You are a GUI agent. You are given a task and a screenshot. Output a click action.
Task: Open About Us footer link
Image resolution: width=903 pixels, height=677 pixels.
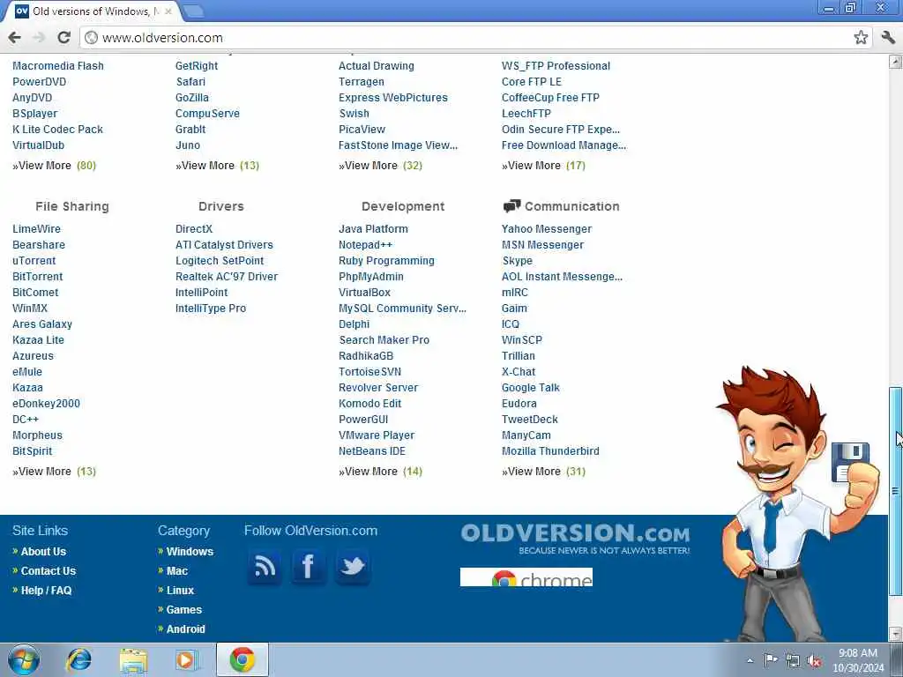click(x=43, y=552)
